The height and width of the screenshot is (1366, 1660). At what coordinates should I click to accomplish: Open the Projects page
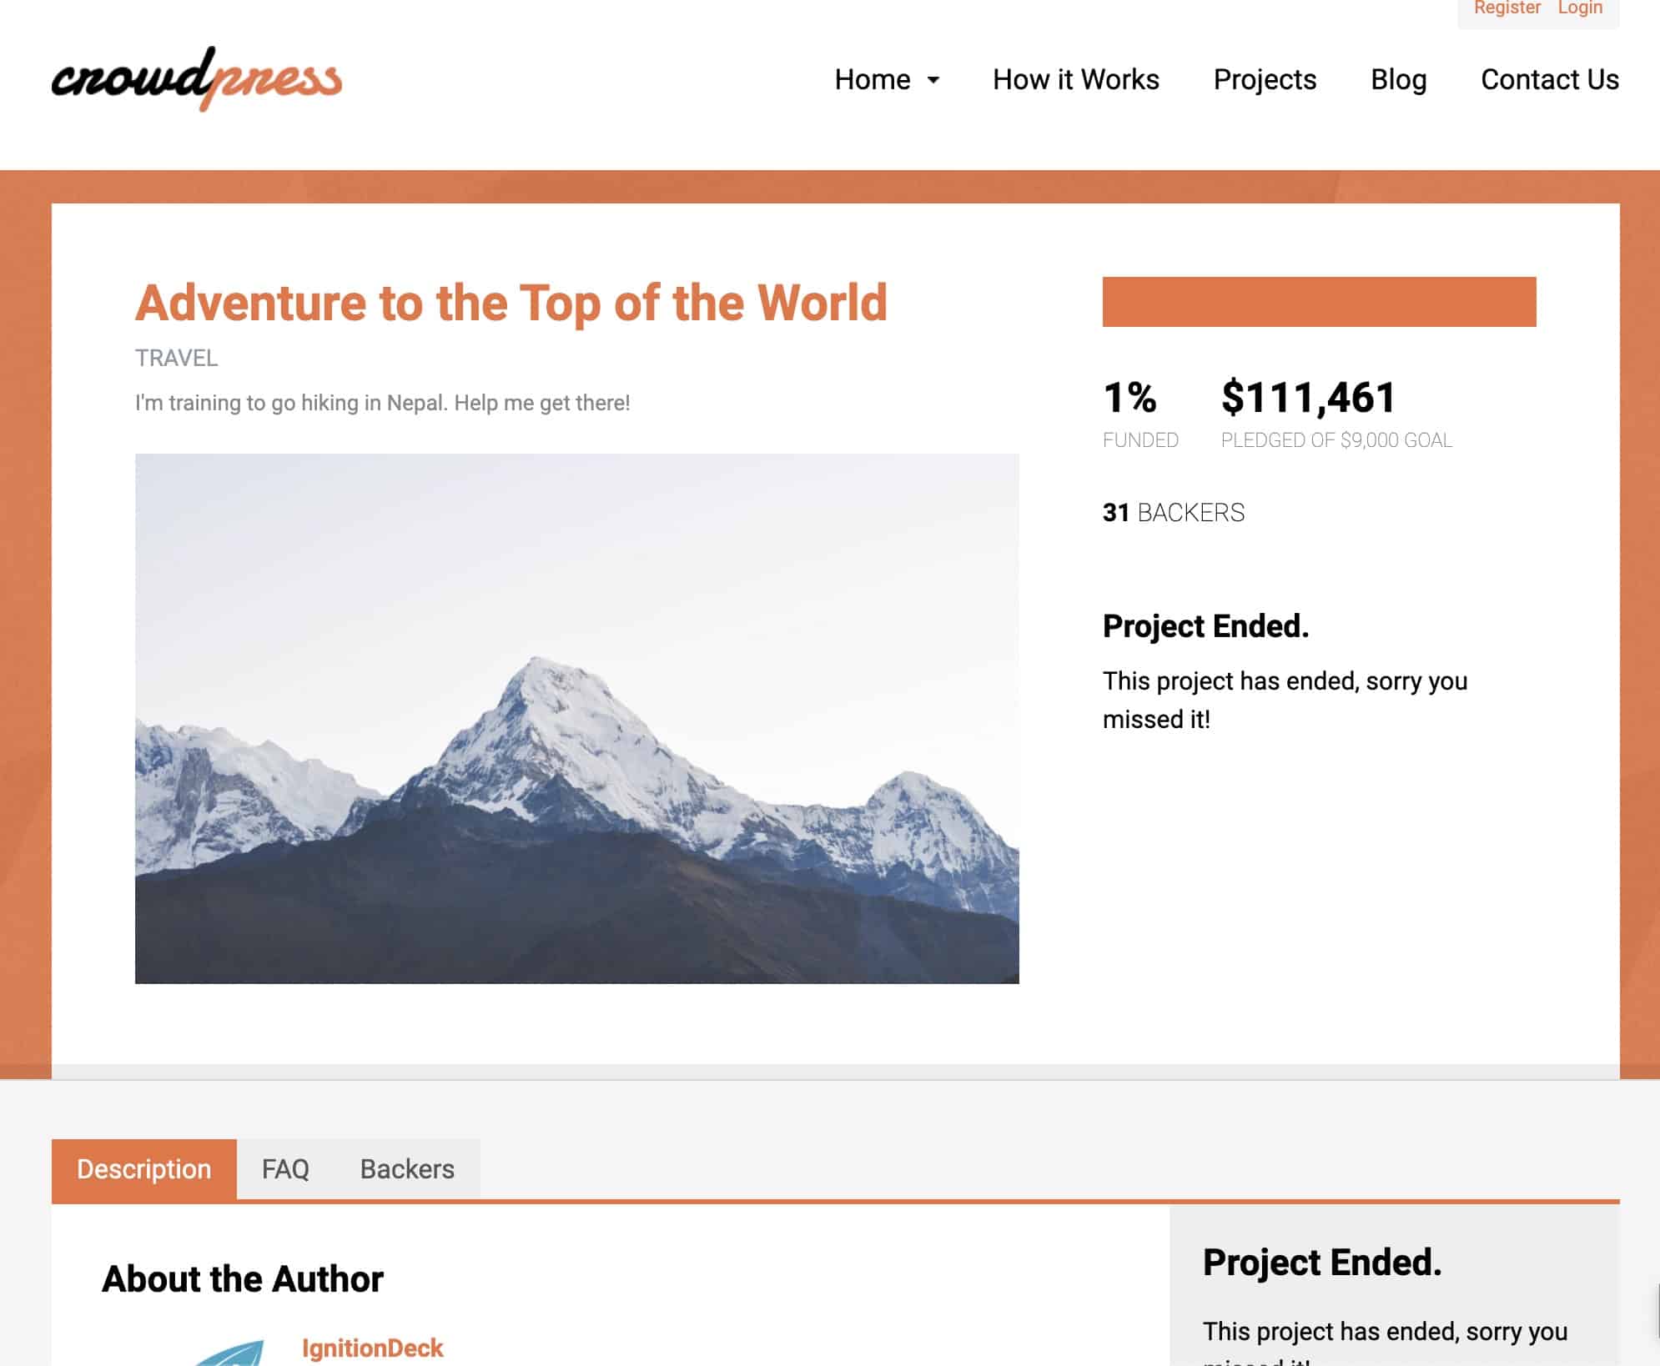(1265, 79)
